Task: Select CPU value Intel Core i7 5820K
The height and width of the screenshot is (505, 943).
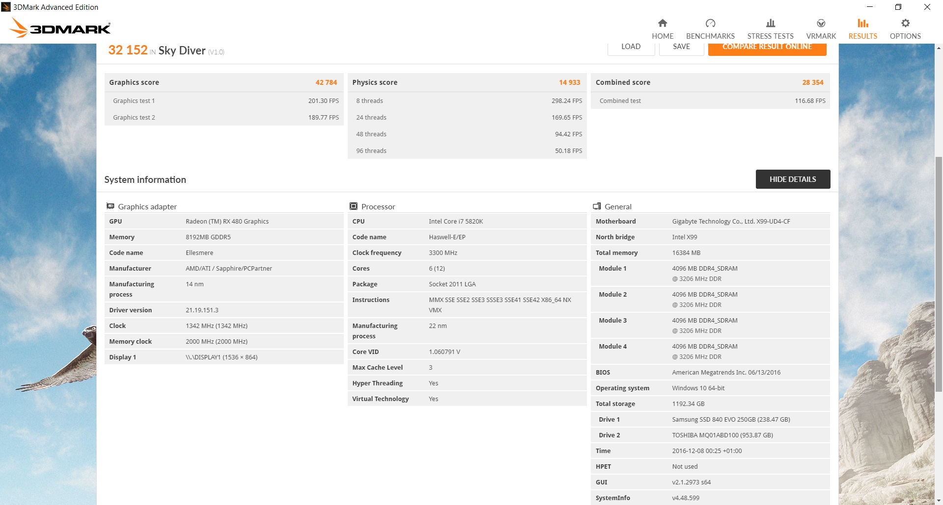Action: tap(456, 221)
